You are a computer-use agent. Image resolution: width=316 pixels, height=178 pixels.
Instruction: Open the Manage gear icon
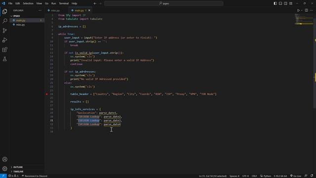(4, 169)
